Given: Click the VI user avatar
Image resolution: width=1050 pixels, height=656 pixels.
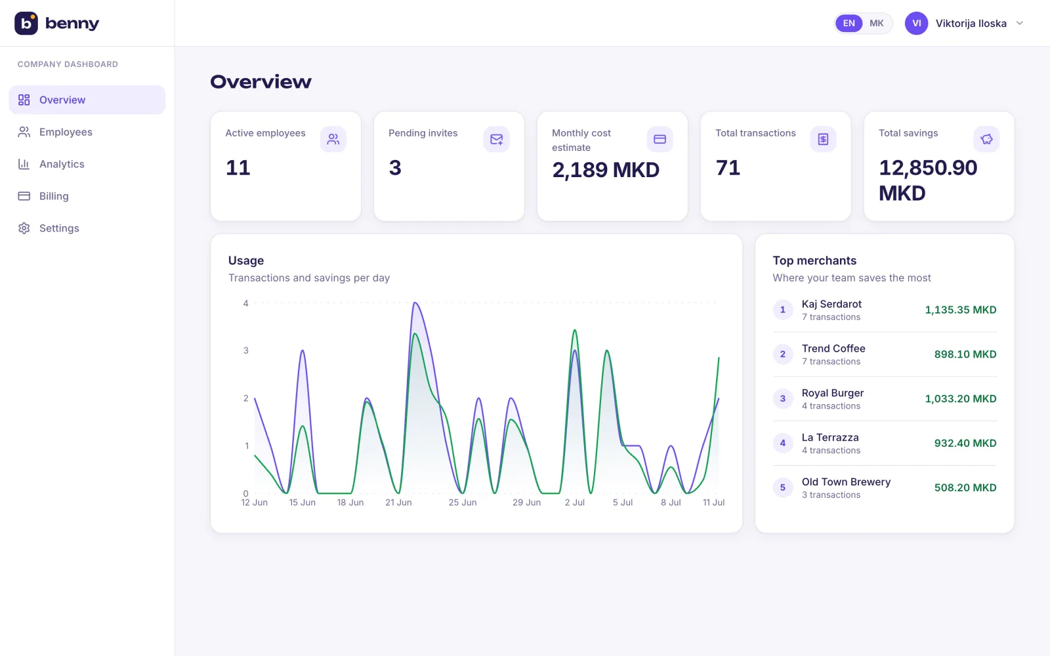Looking at the screenshot, I should [917, 23].
